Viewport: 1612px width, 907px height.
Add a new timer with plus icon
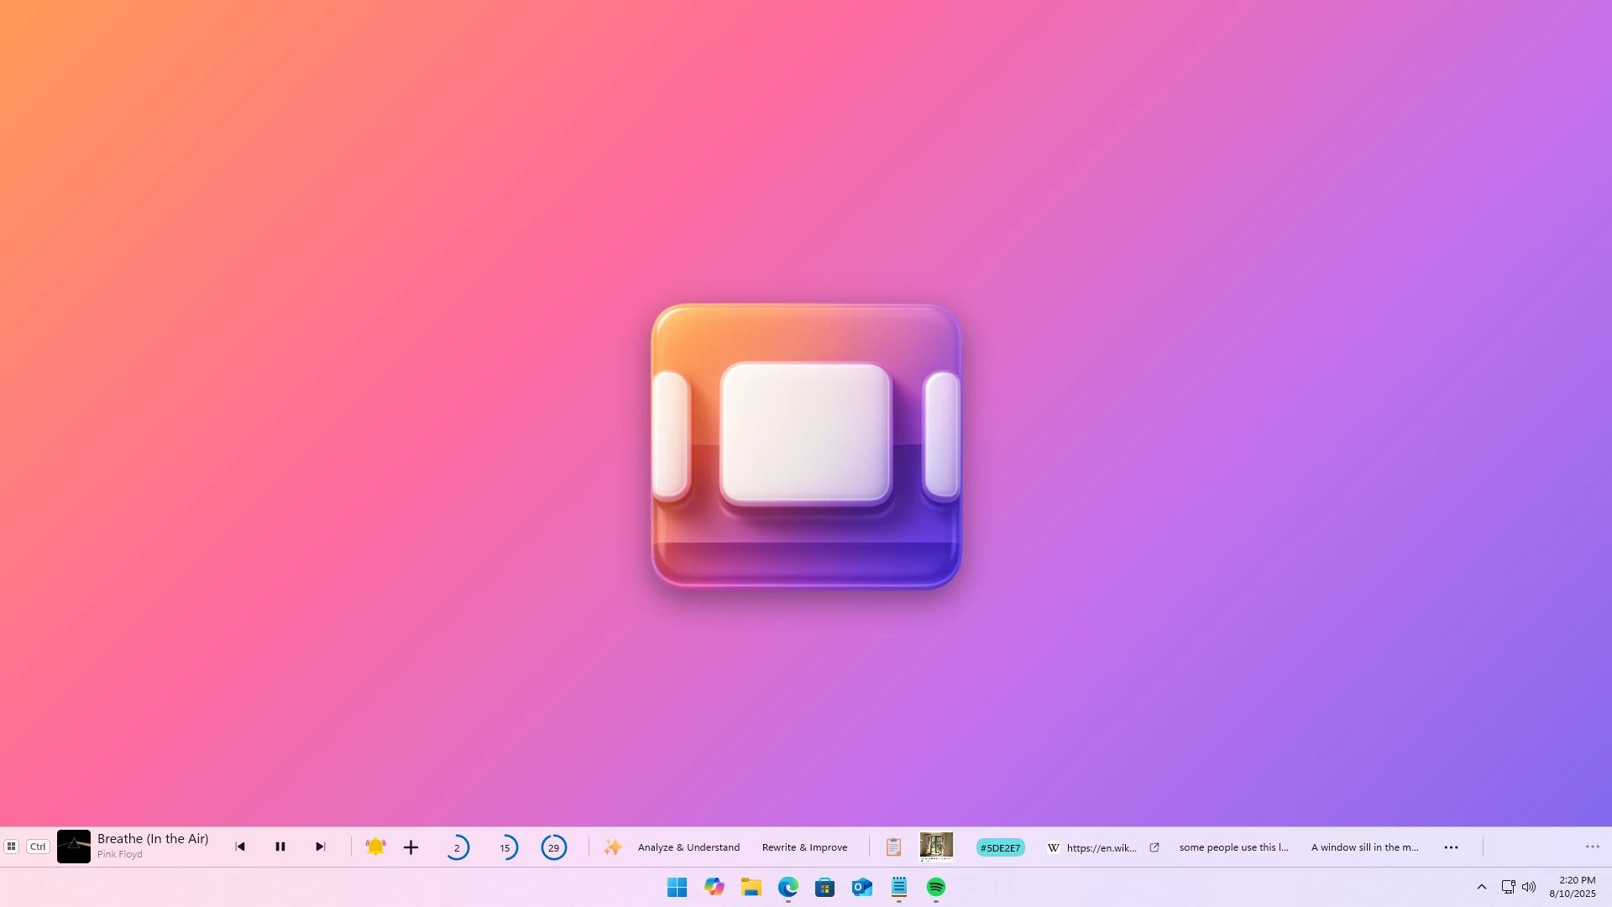[411, 847]
